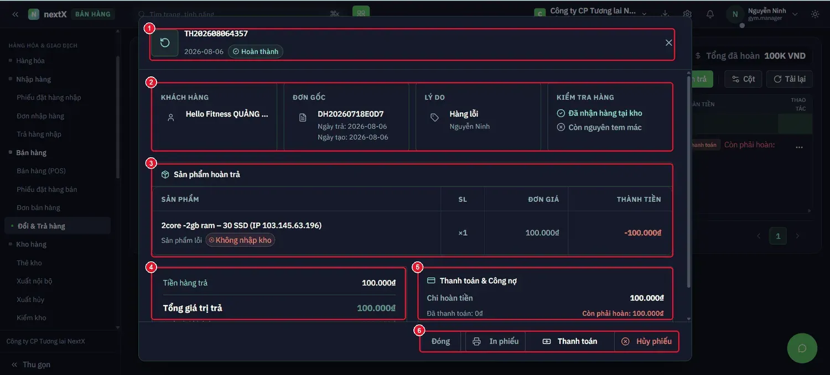Expand the Nhập hàng sidebar group
Viewport: 830px width, 375px height.
(x=33, y=79)
